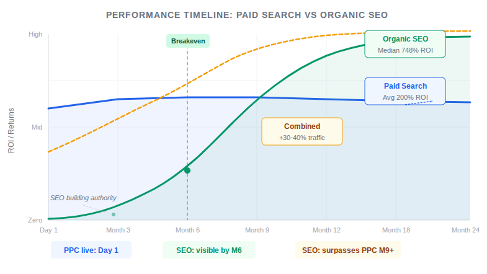Select the Organic SEO callout box
This screenshot has height=274, width=487.
405,44
